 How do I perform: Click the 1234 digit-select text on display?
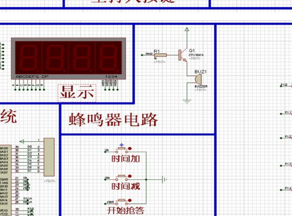point(111,77)
